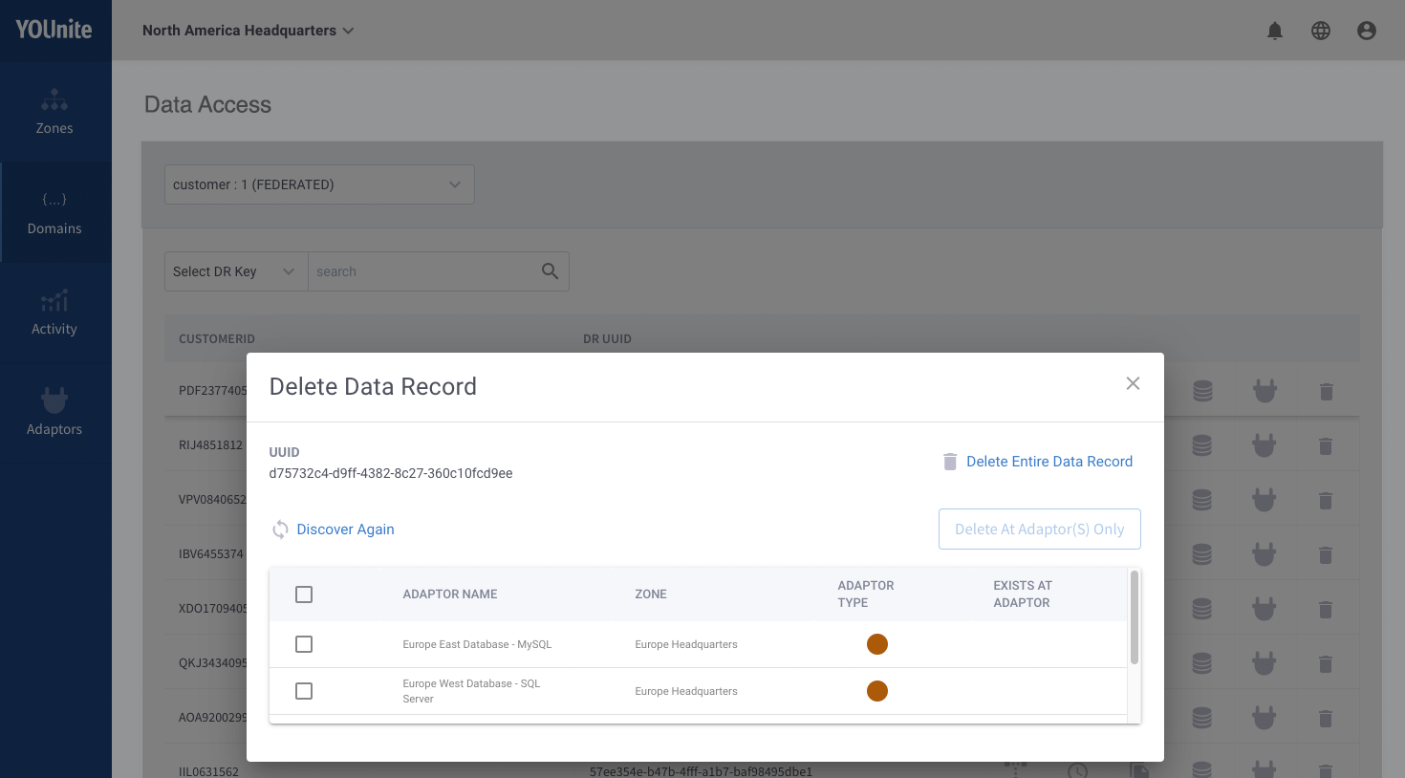Check the Europe West Database - SQL Server checkbox
1405x778 pixels.
tap(304, 691)
